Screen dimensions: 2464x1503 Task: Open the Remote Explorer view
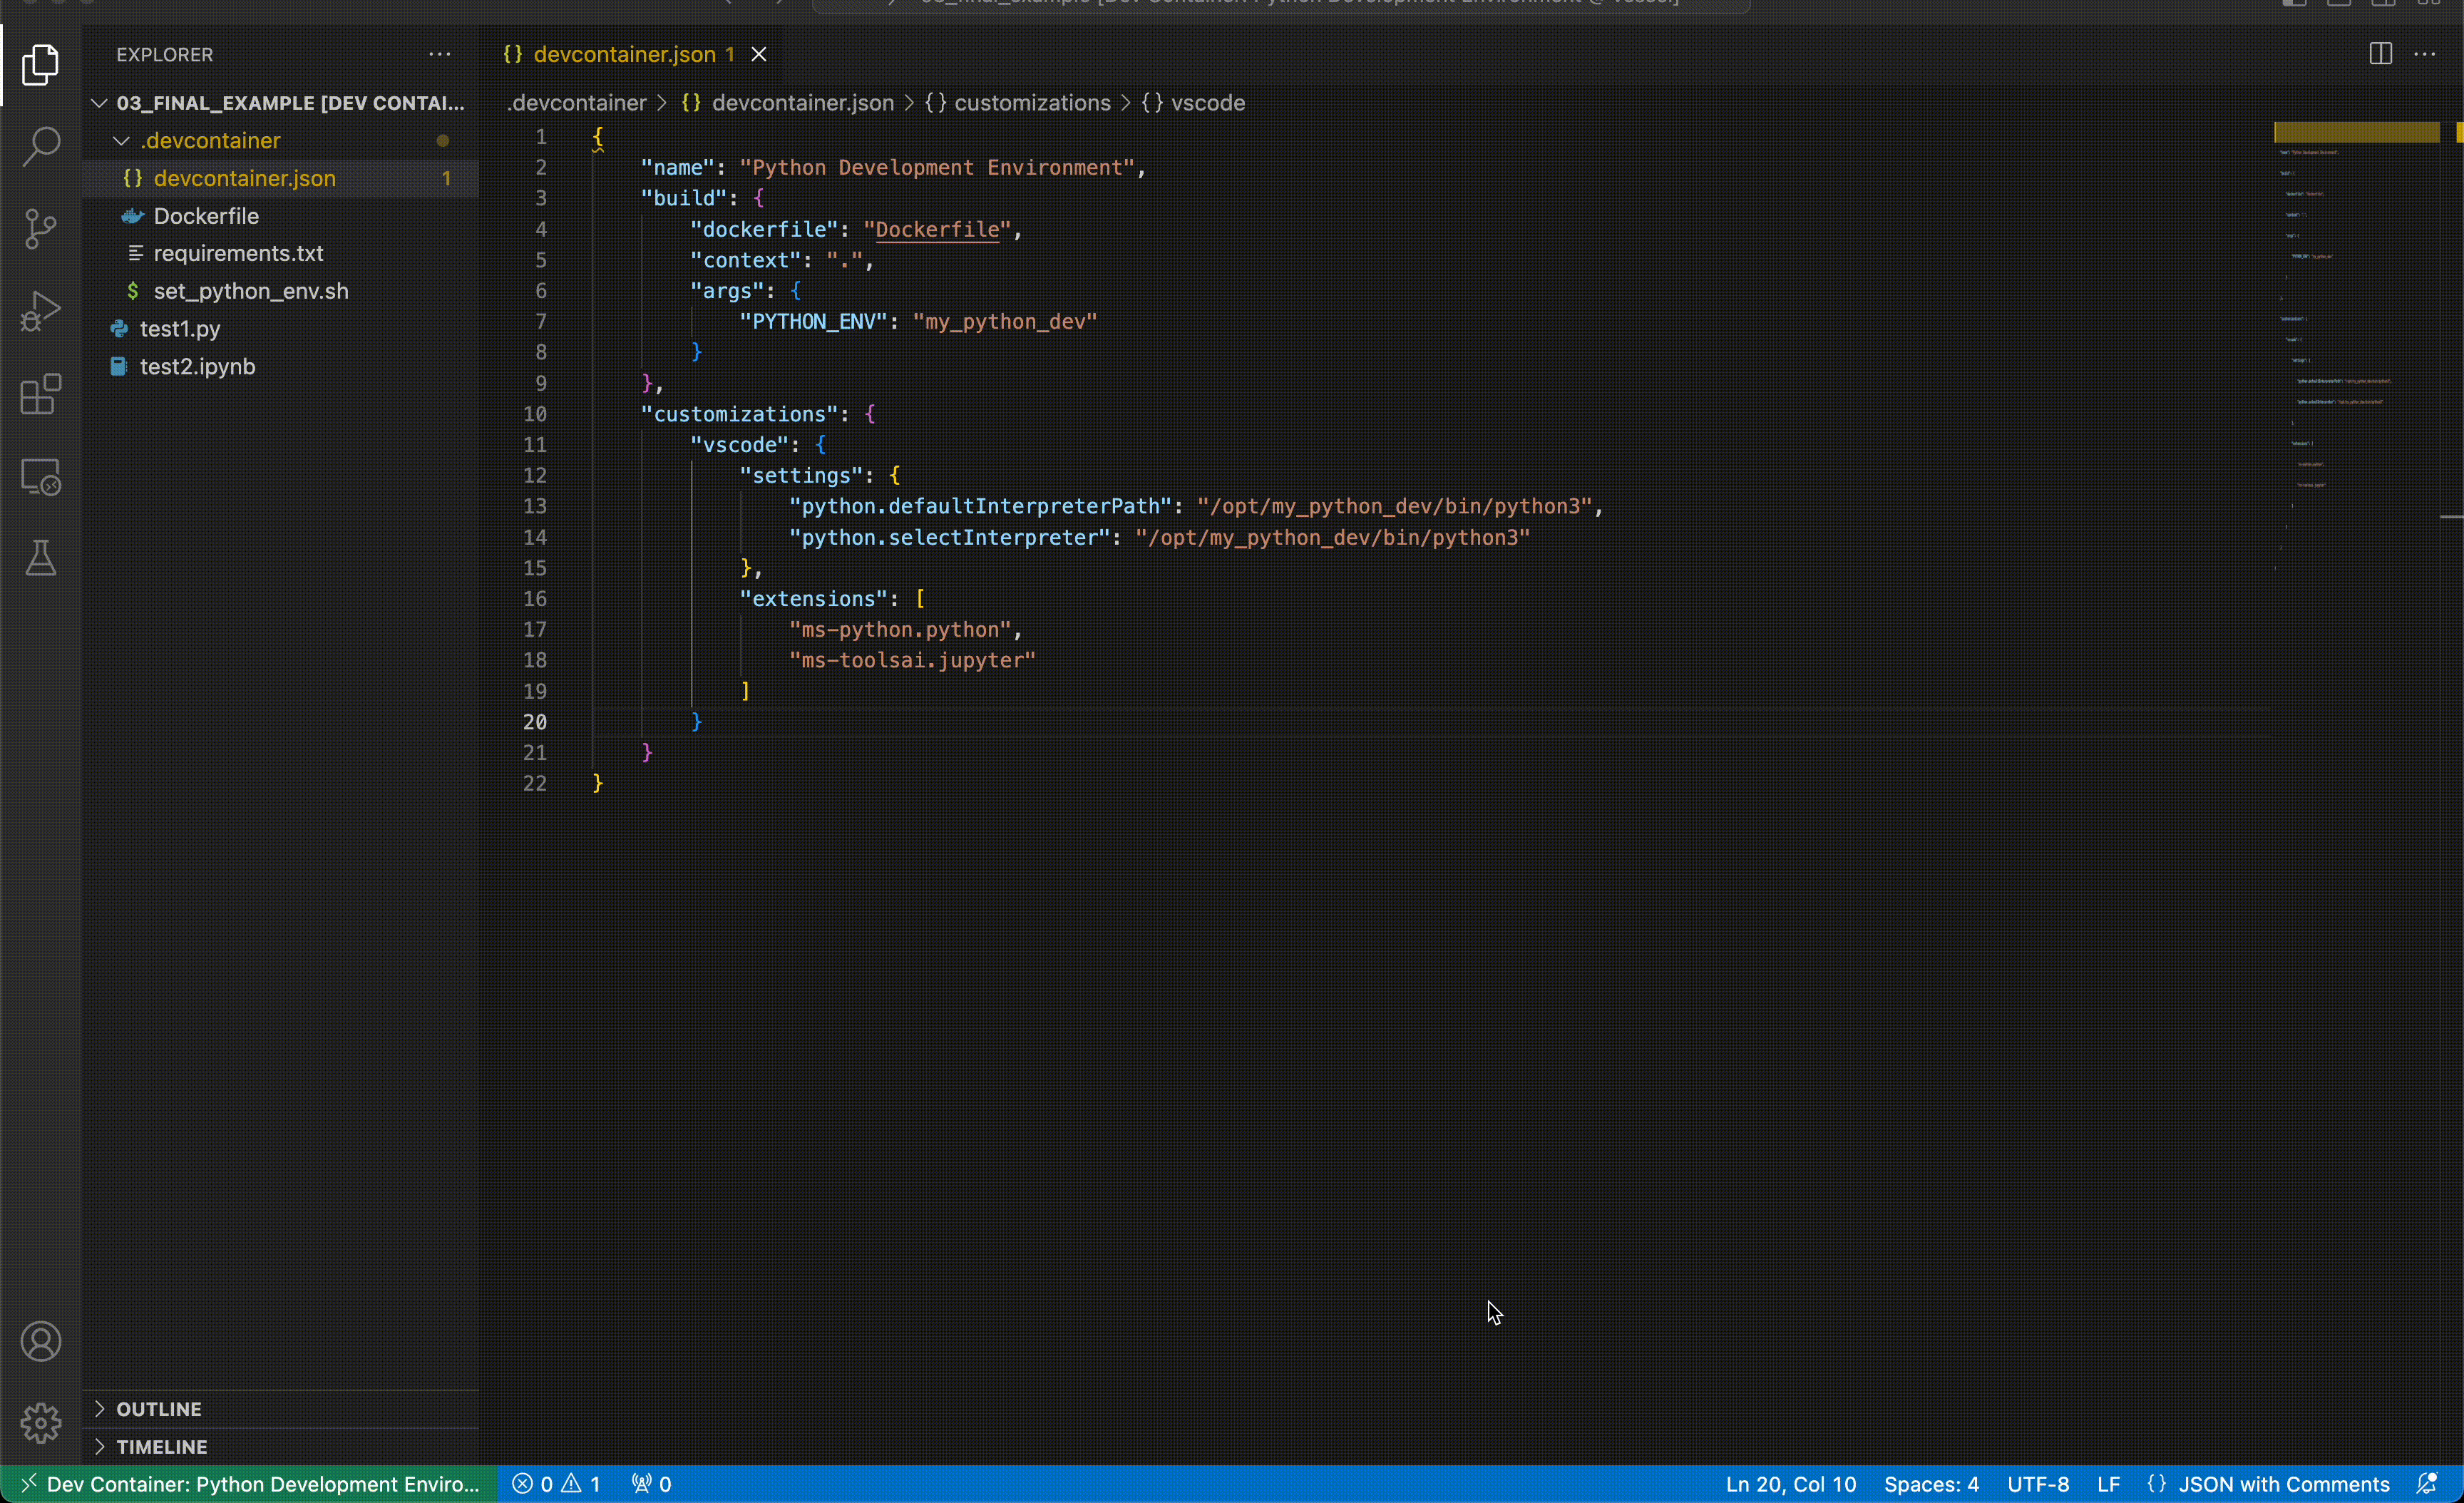pos(41,477)
